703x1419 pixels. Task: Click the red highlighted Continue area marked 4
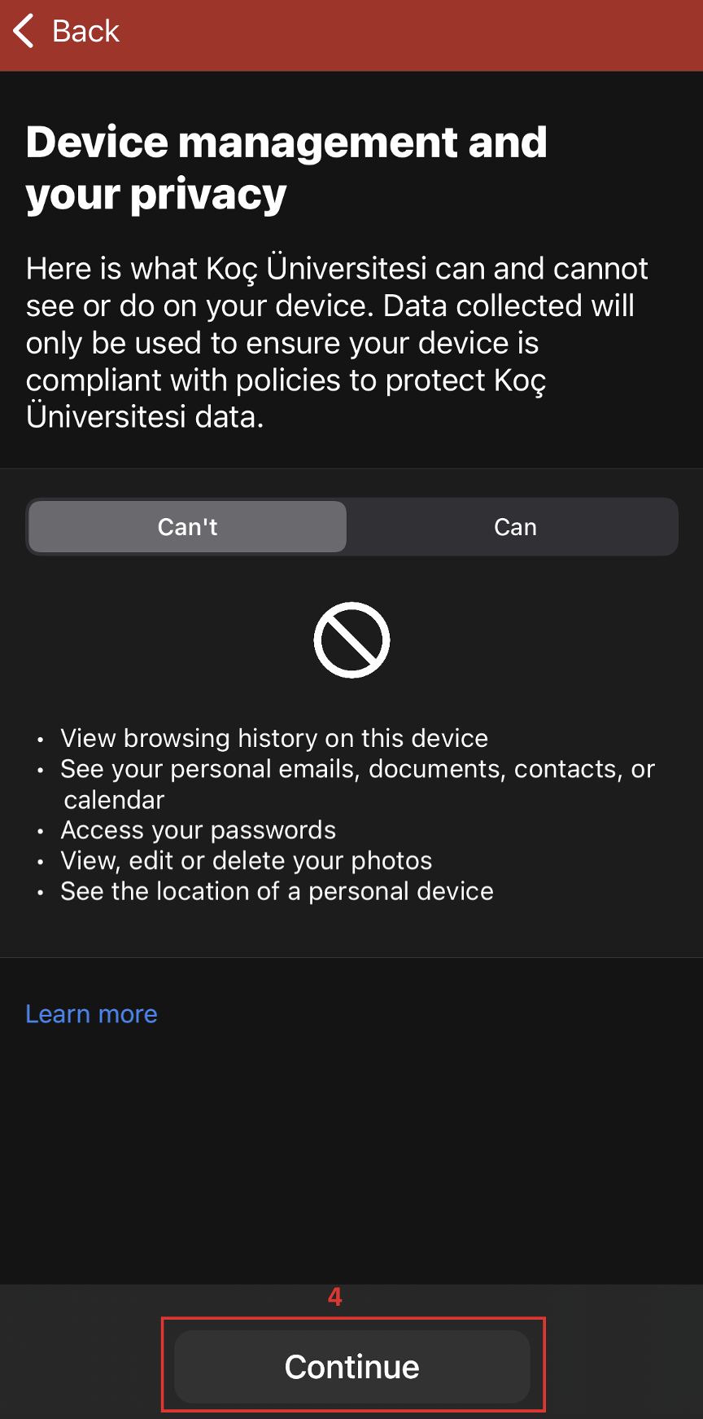coord(351,1365)
